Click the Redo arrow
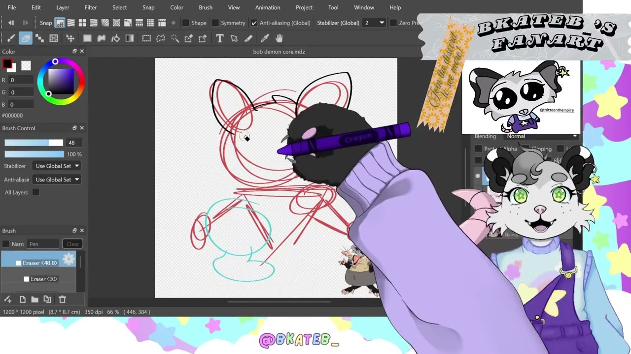Screen dimensions: 631x354 point(25,23)
